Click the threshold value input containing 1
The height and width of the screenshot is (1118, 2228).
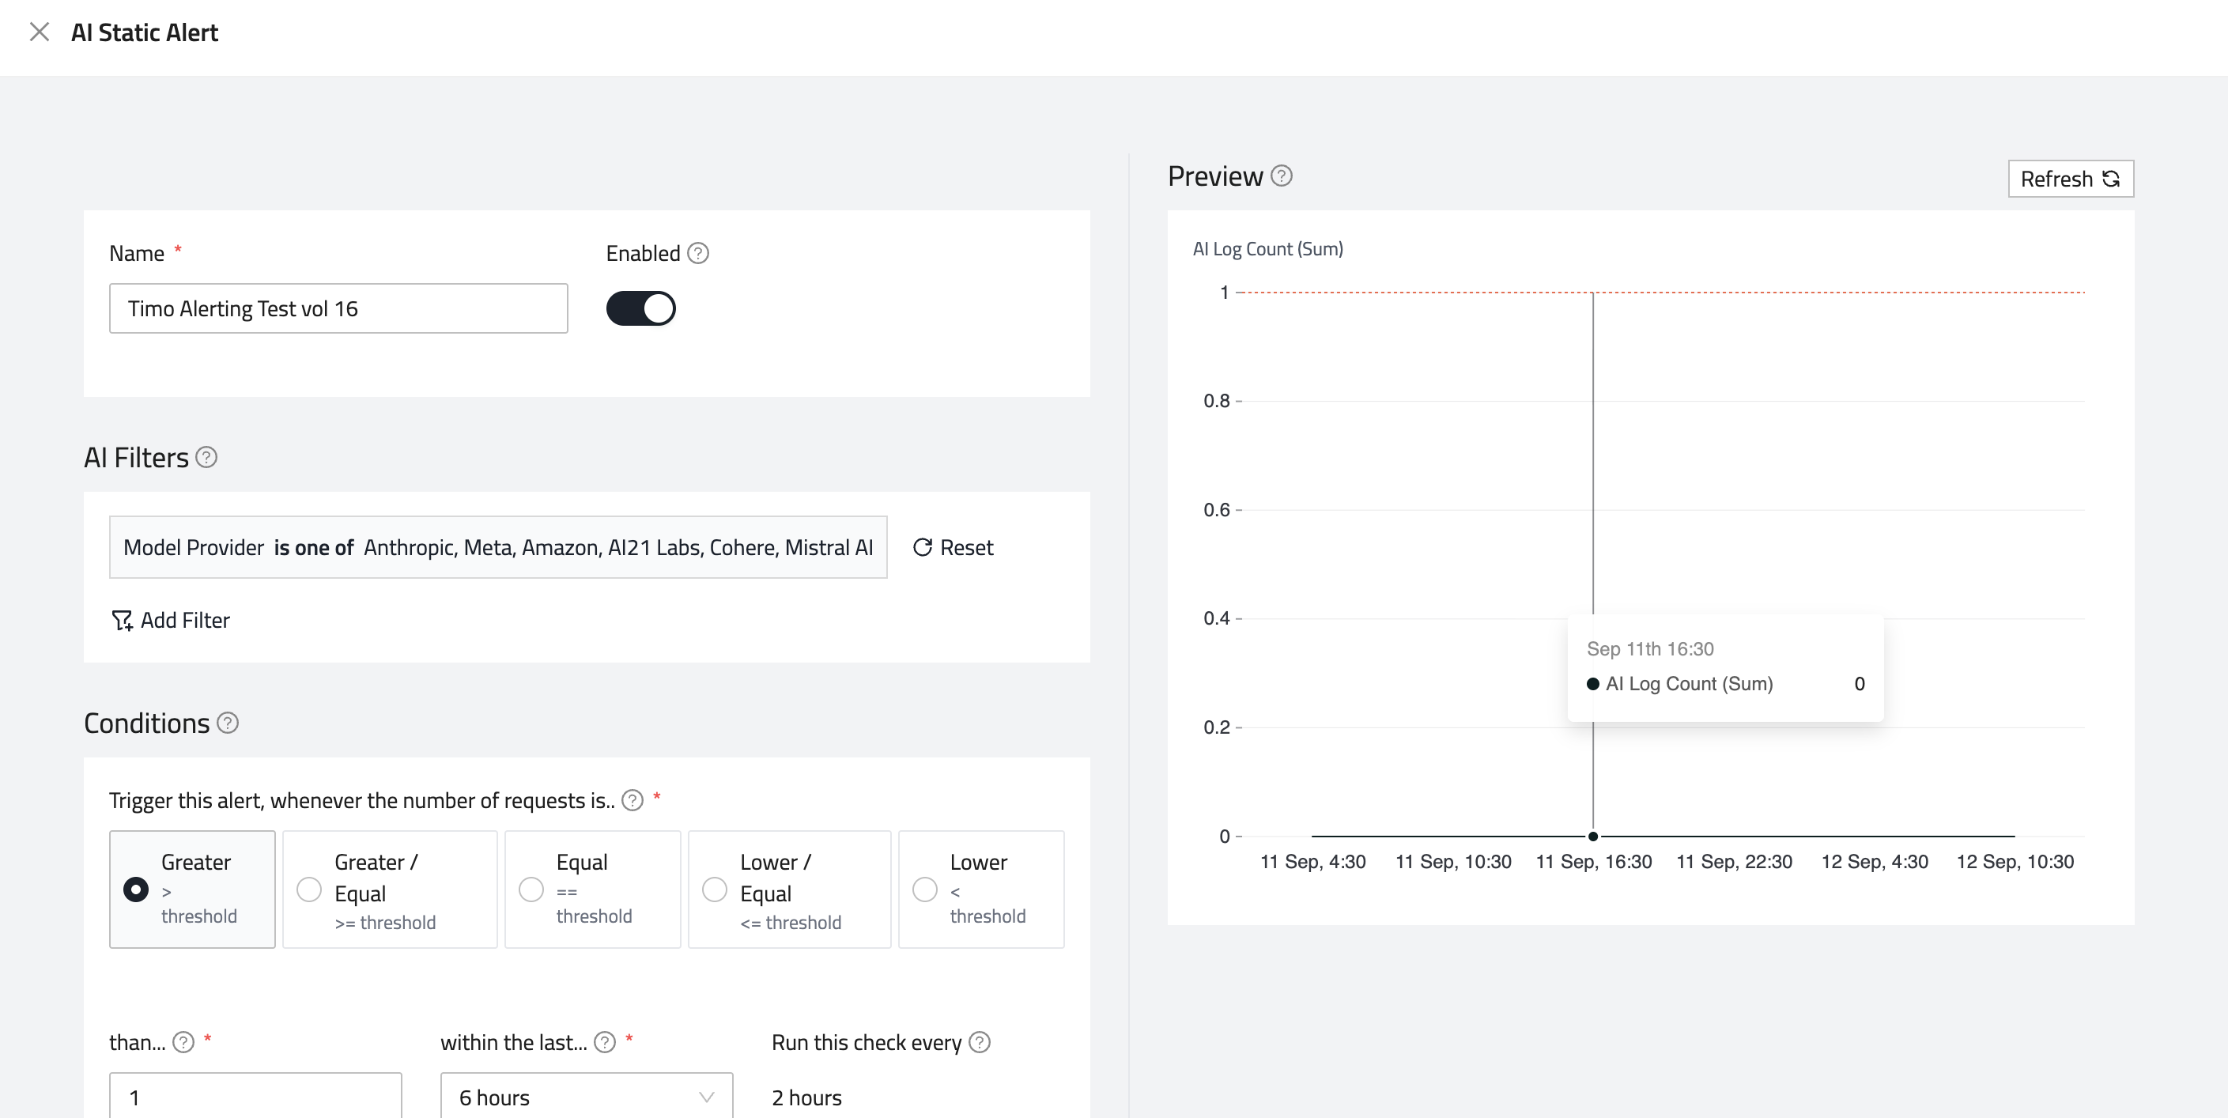[x=255, y=1097]
